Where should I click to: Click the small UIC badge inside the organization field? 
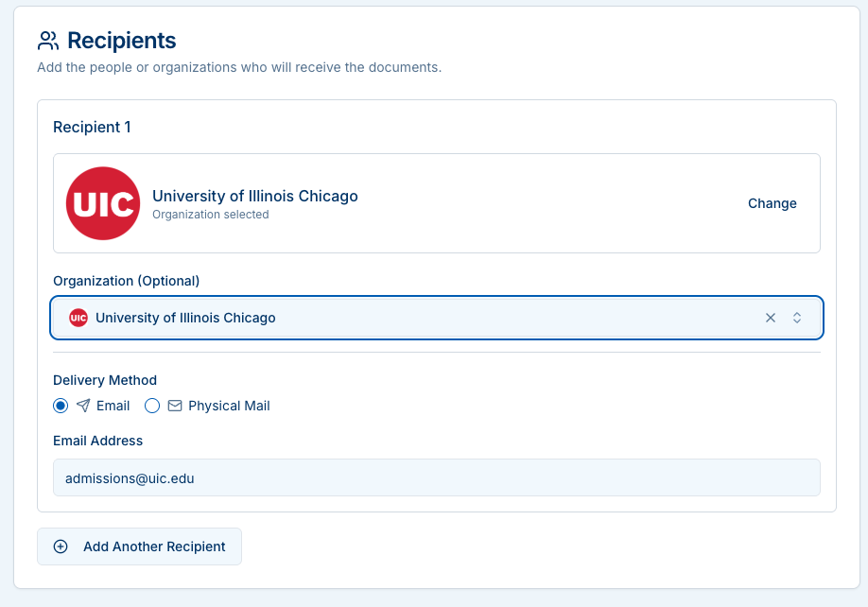78,318
